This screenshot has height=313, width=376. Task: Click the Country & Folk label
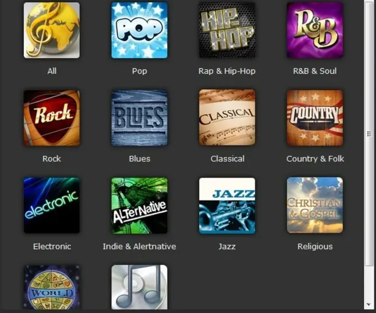coord(315,159)
